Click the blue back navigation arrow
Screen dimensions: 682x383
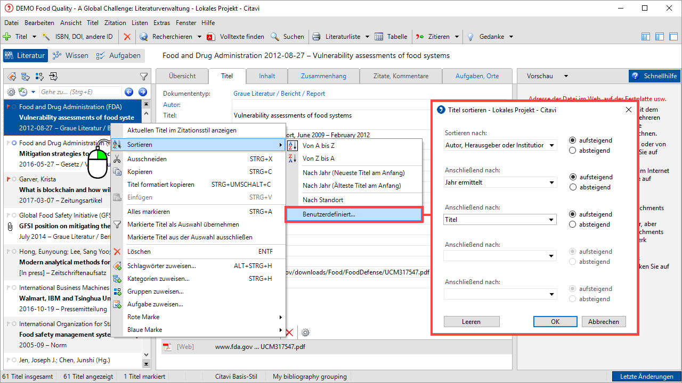129,92
